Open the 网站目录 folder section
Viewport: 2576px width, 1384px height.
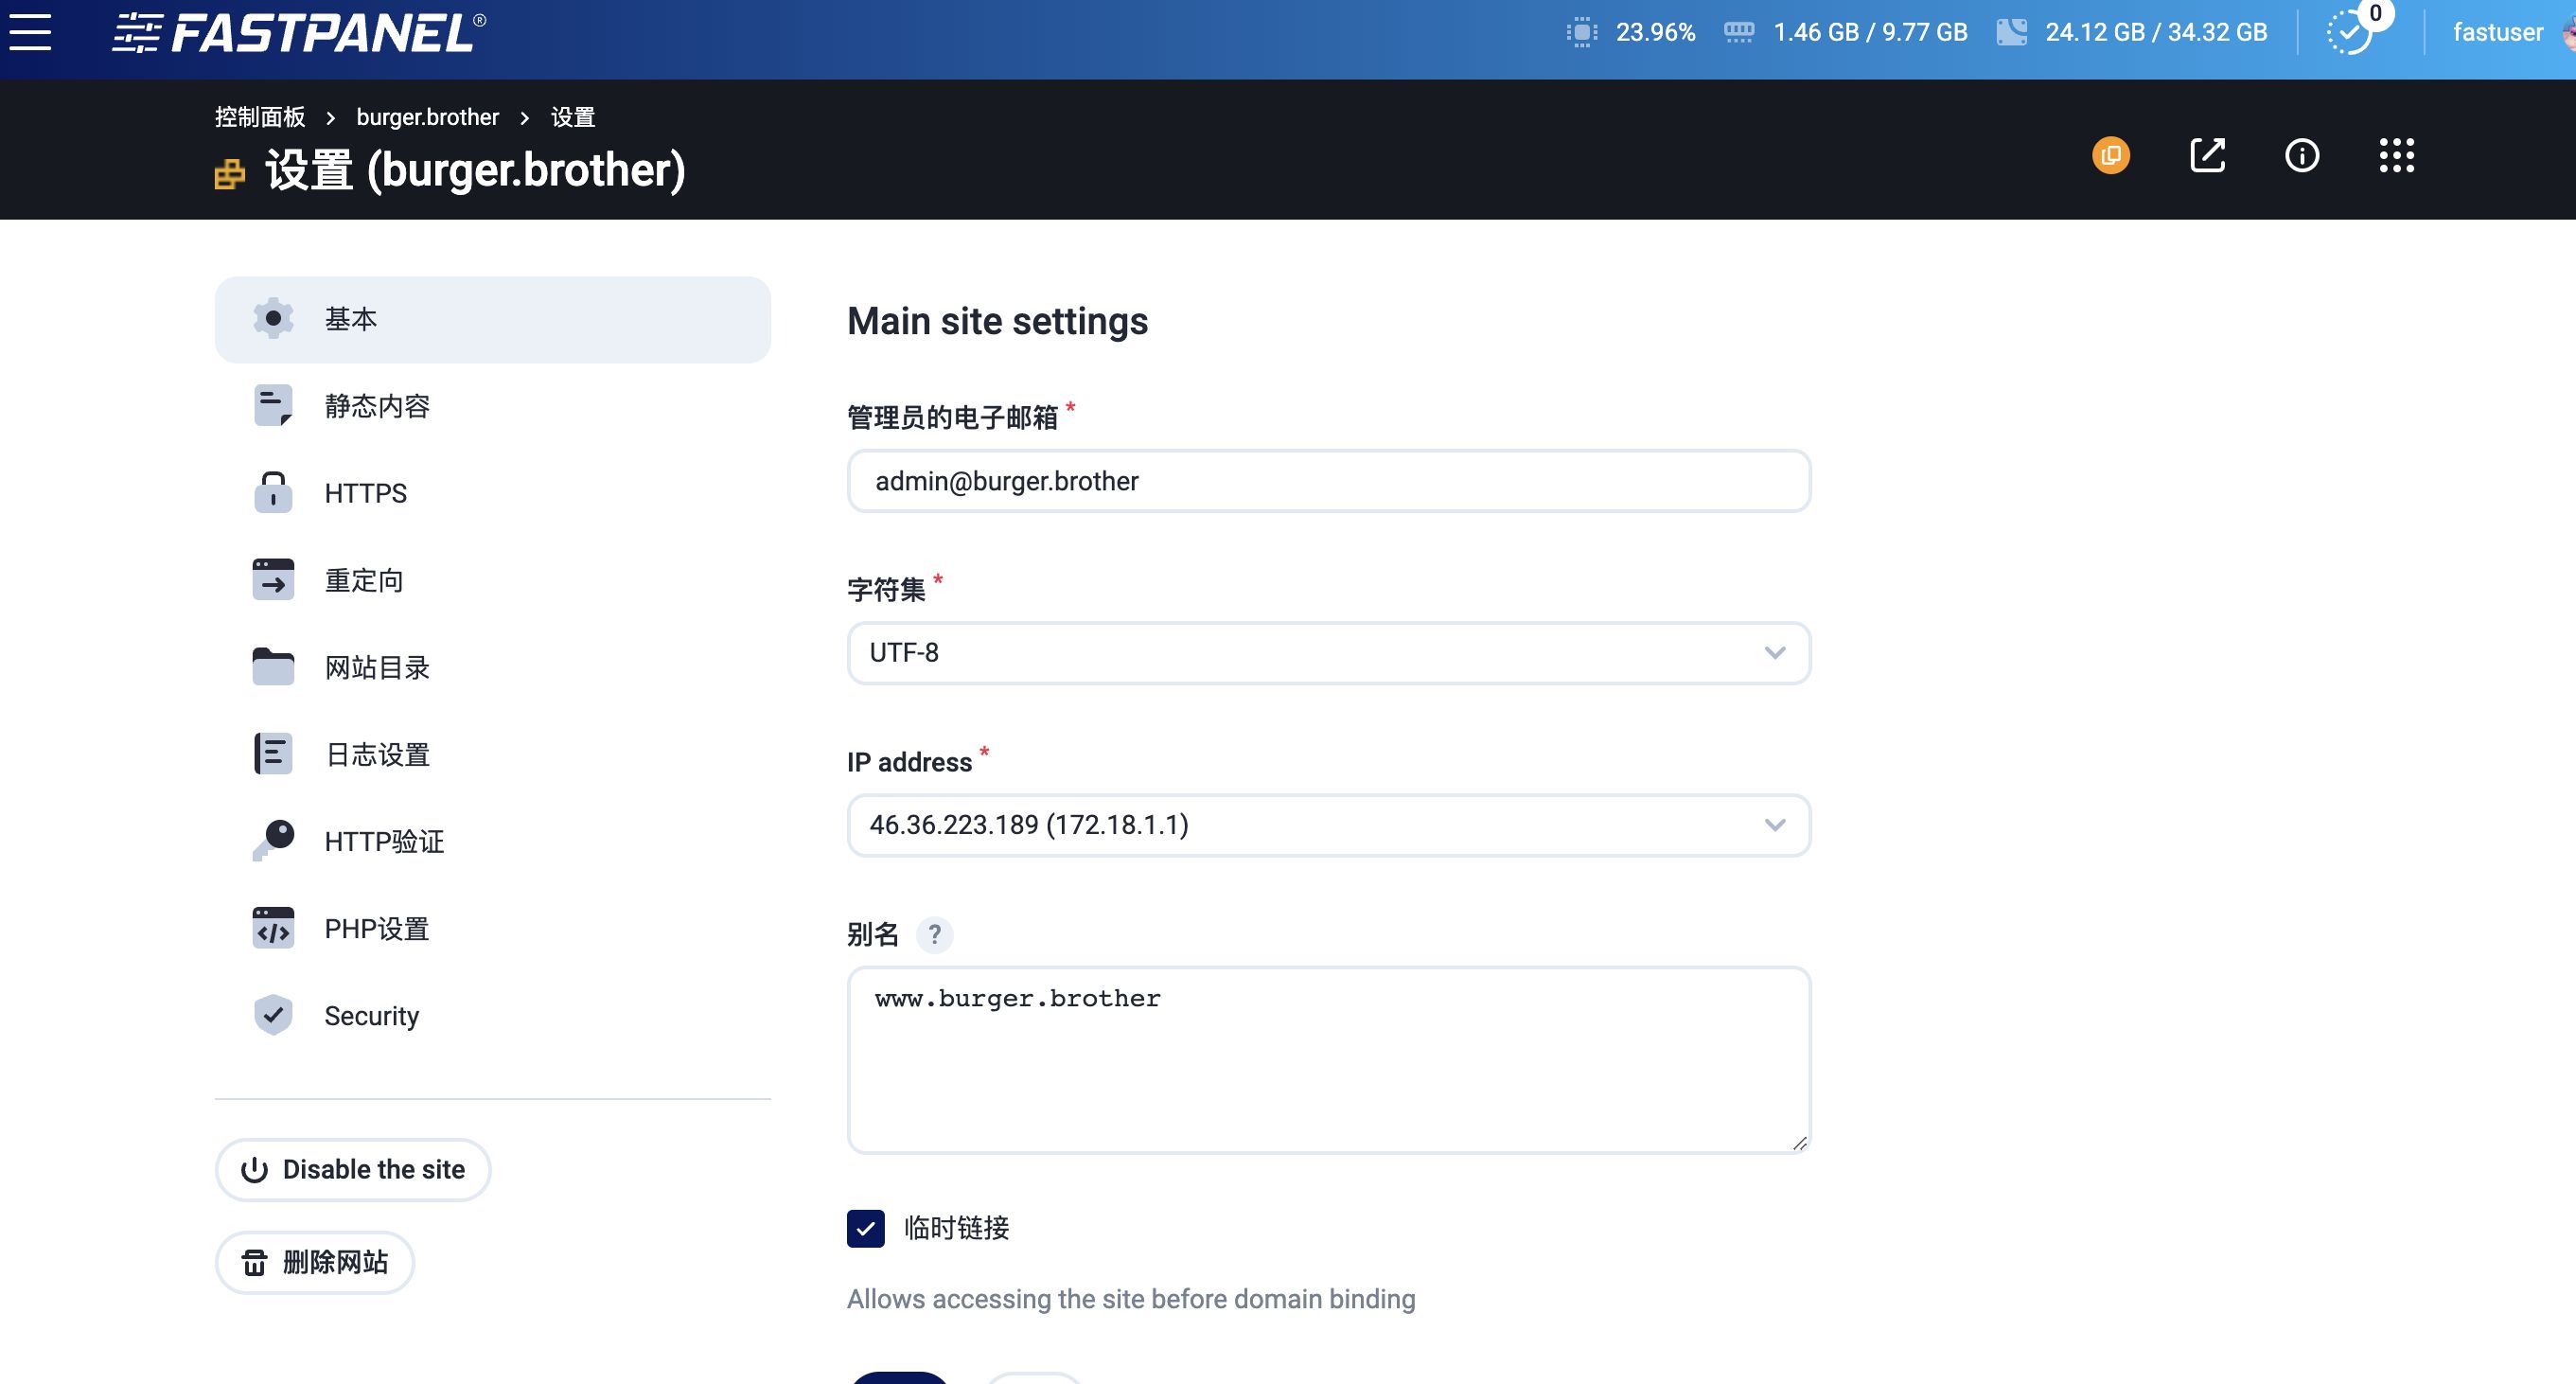point(375,667)
